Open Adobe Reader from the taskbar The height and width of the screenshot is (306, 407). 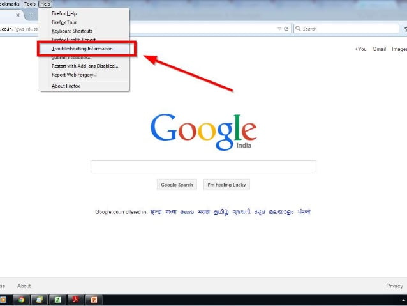tap(75, 300)
